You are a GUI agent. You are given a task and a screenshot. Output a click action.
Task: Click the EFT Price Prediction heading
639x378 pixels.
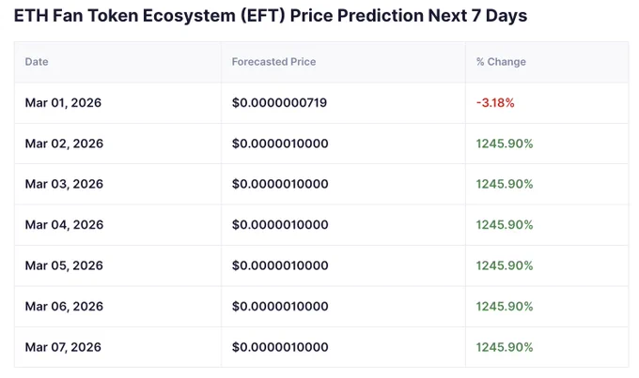coord(271,15)
